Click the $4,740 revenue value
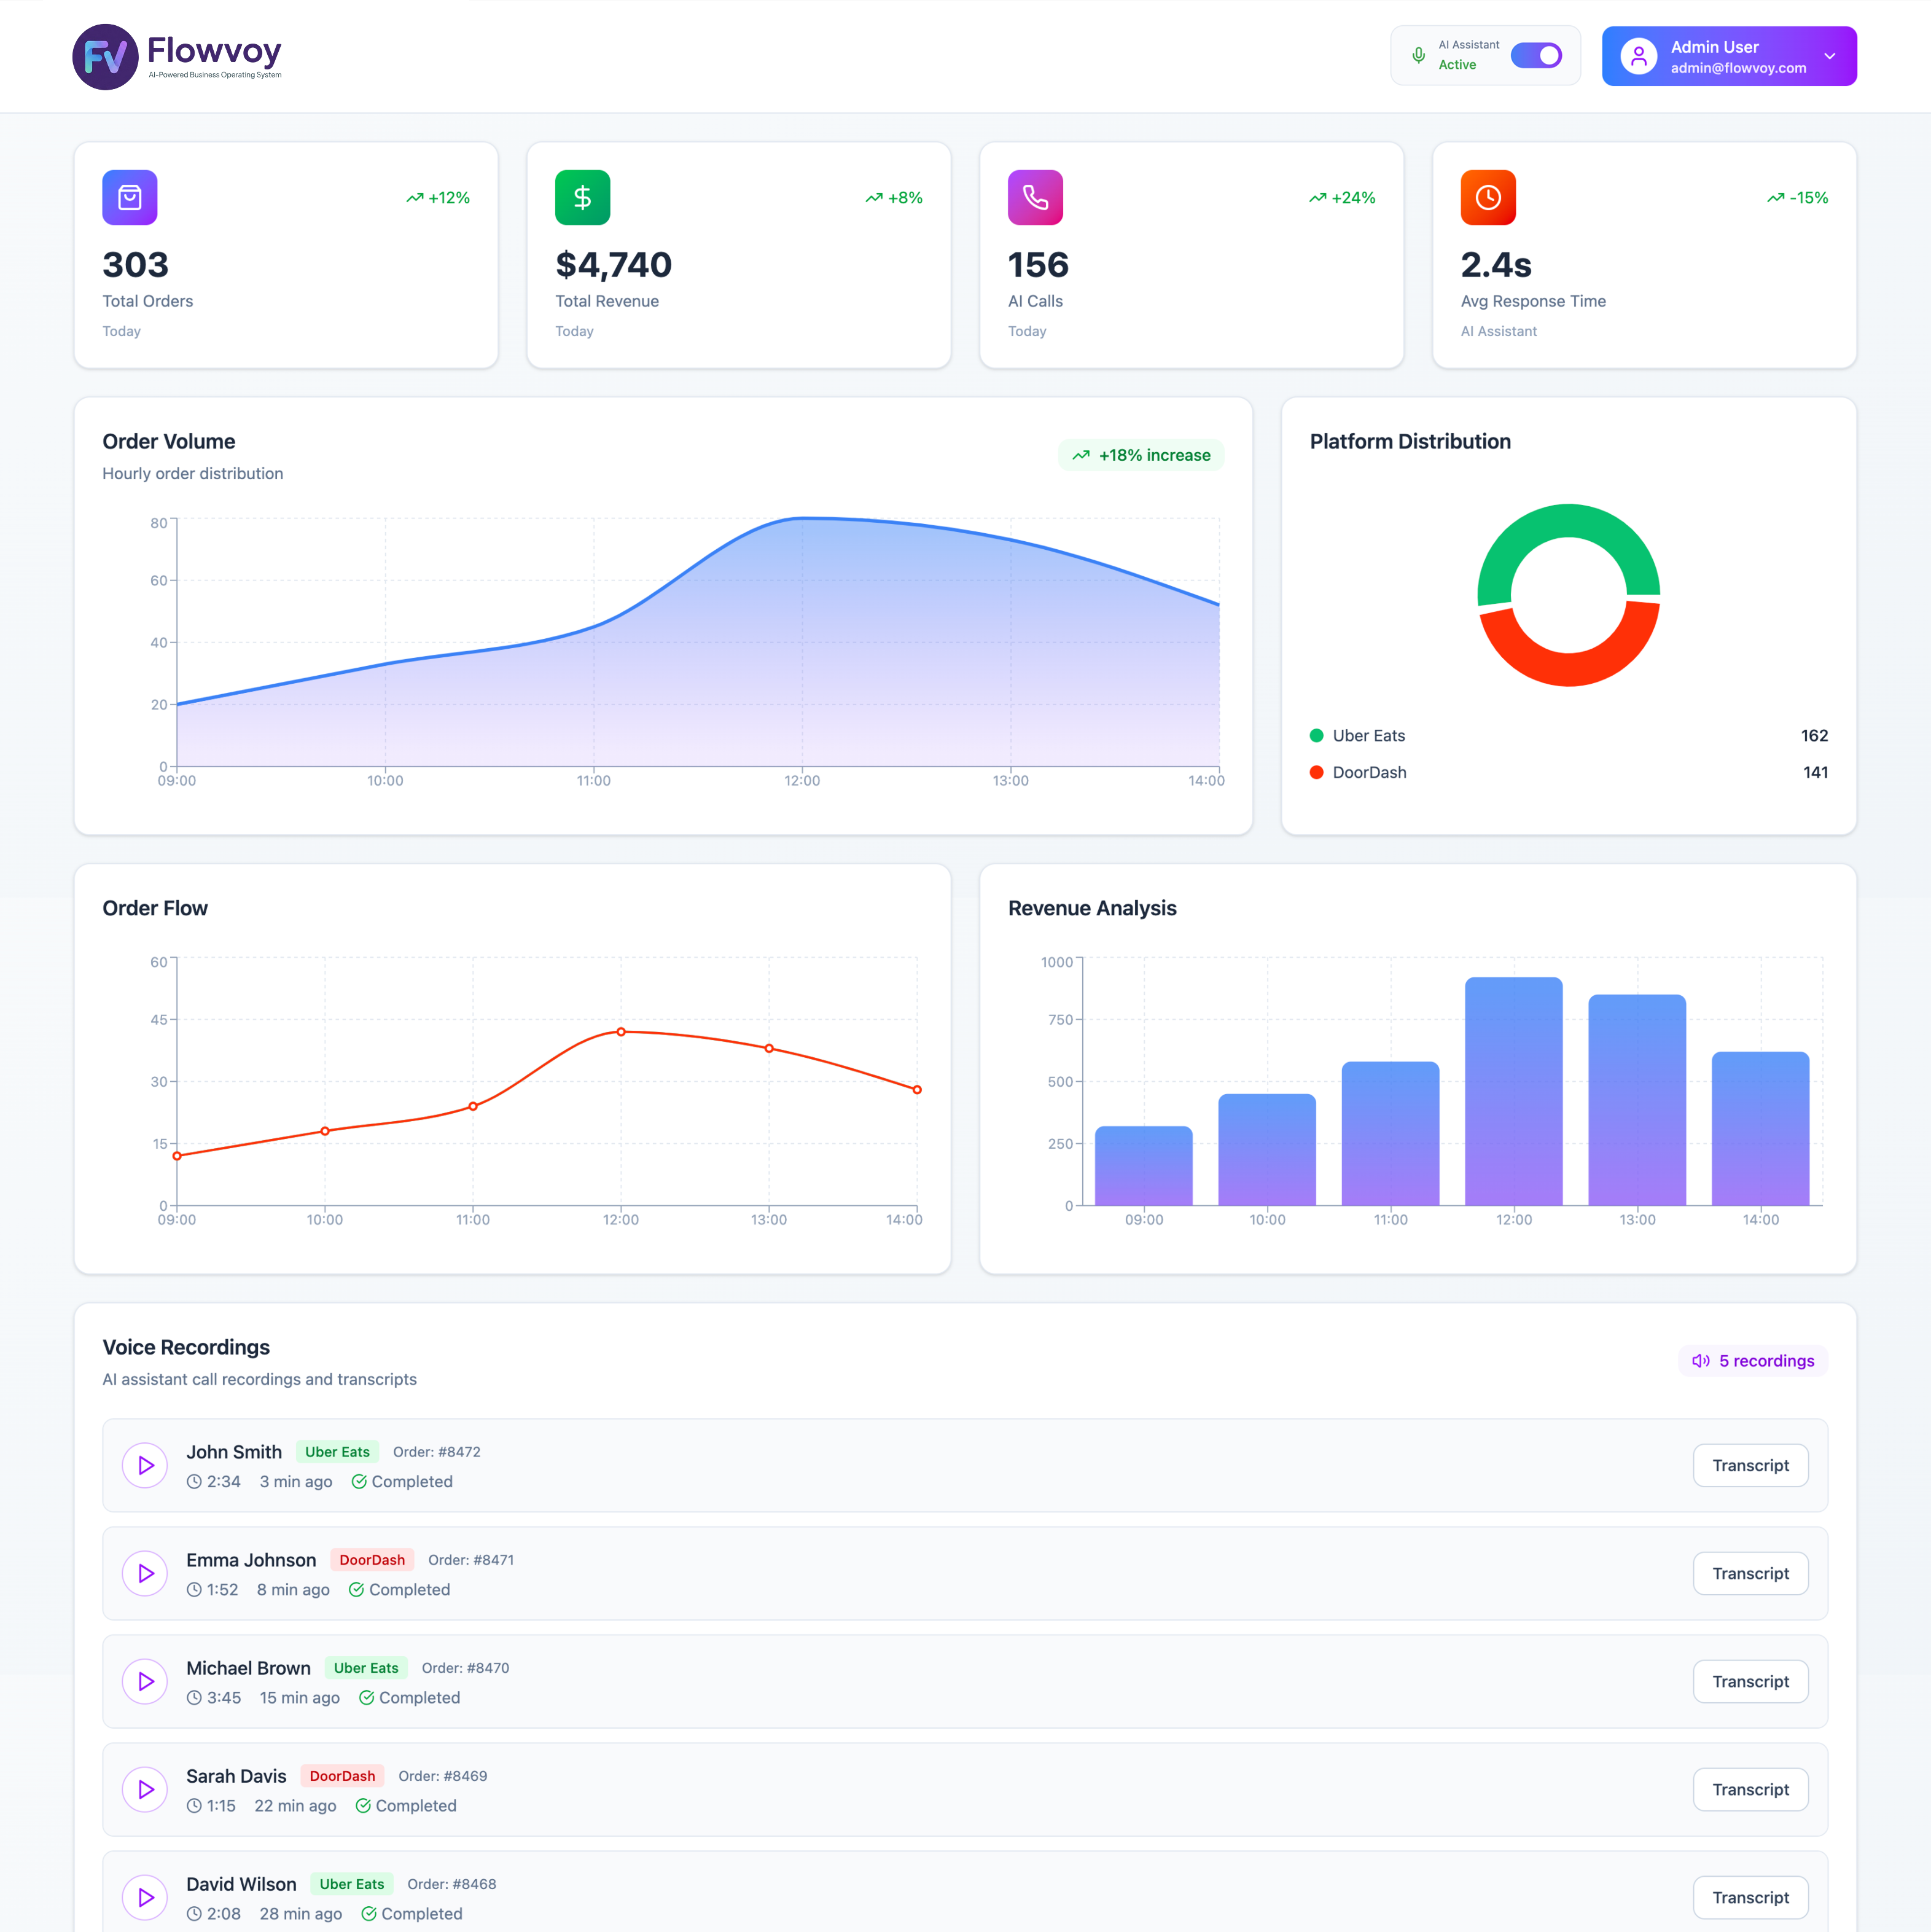 613,265
